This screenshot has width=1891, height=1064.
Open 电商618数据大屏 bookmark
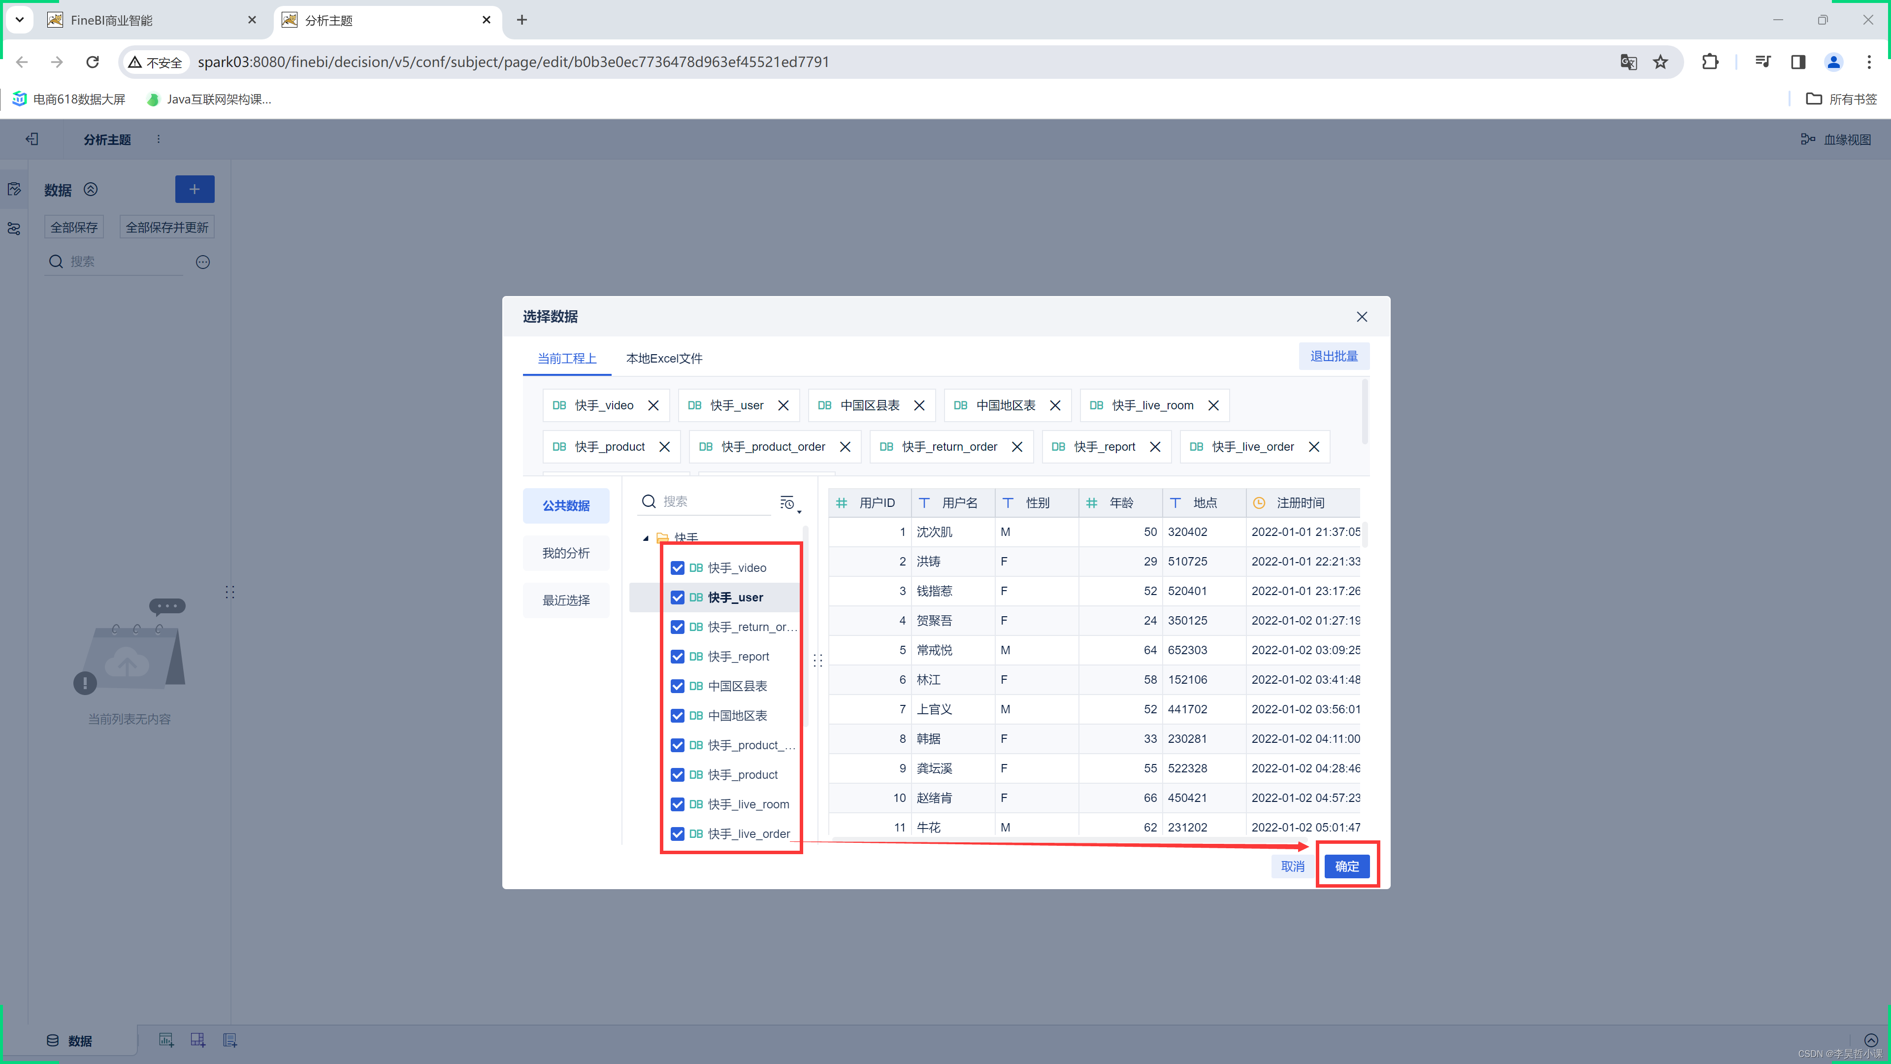(x=69, y=99)
